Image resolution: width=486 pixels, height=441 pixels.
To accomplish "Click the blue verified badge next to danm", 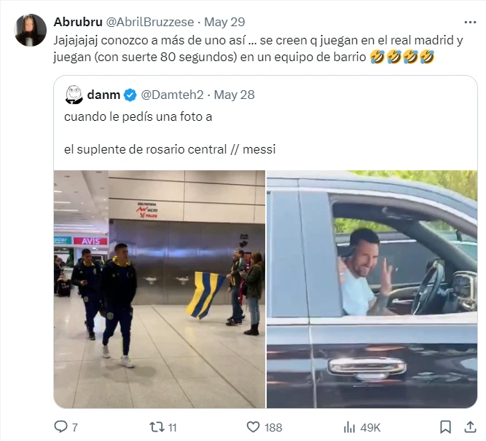I will click(x=130, y=95).
